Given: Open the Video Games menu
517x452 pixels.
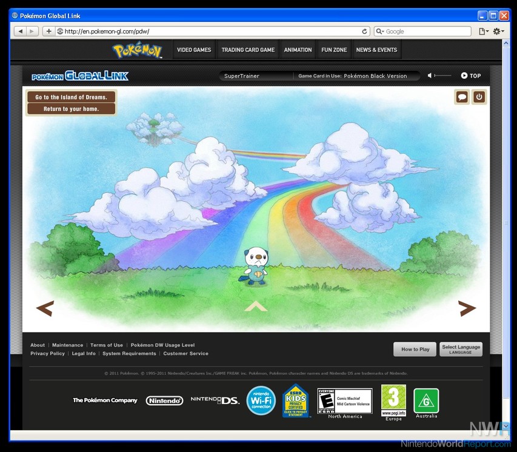Looking at the screenshot, I should point(194,50).
